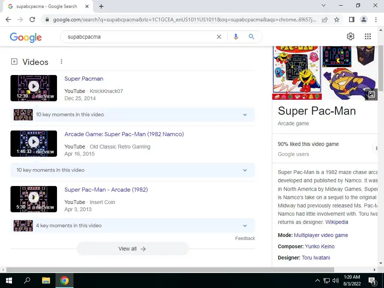This screenshot has width=384, height=288.
Task: Click the horizontal scrollbar thumb
Action: click(x=170, y=270)
